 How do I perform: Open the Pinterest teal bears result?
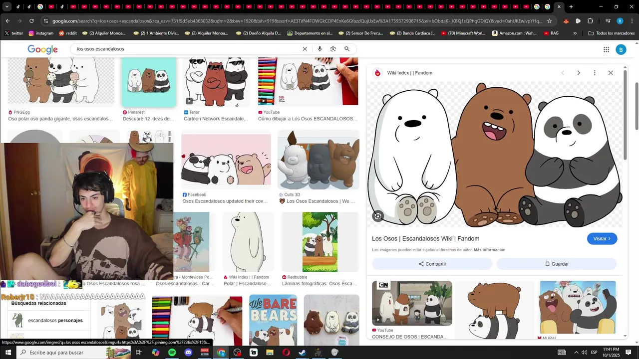point(149,82)
